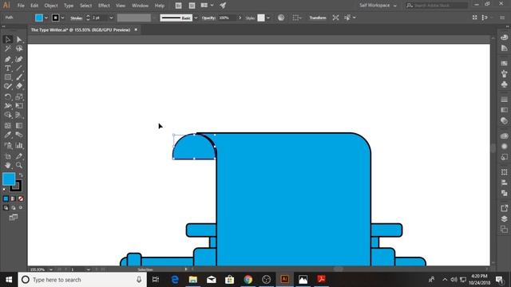
Task: Set paint to None
Action: (21, 199)
